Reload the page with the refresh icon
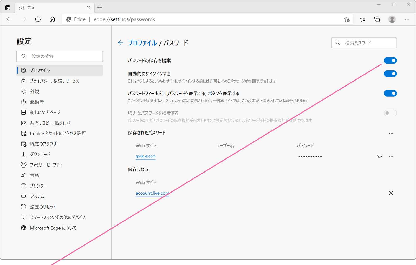 pyautogui.click(x=38, y=19)
